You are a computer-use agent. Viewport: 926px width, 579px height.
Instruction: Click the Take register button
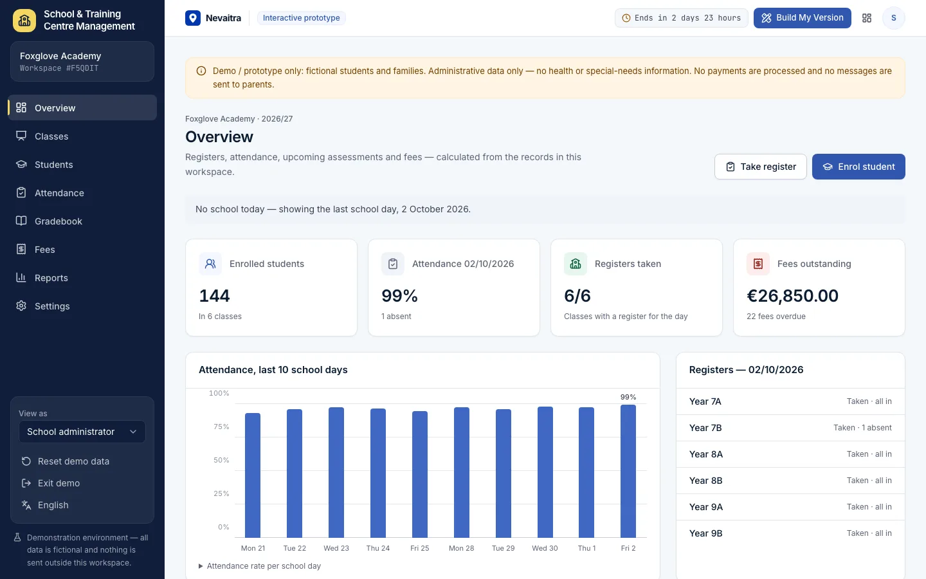pyautogui.click(x=761, y=167)
